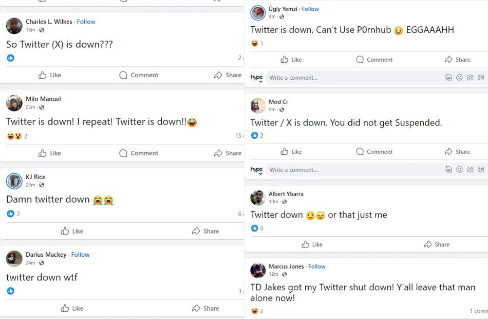Click the like reaction icon on Darius Mackey's post
The width and height of the screenshot is (488, 319).
[x=10, y=291]
